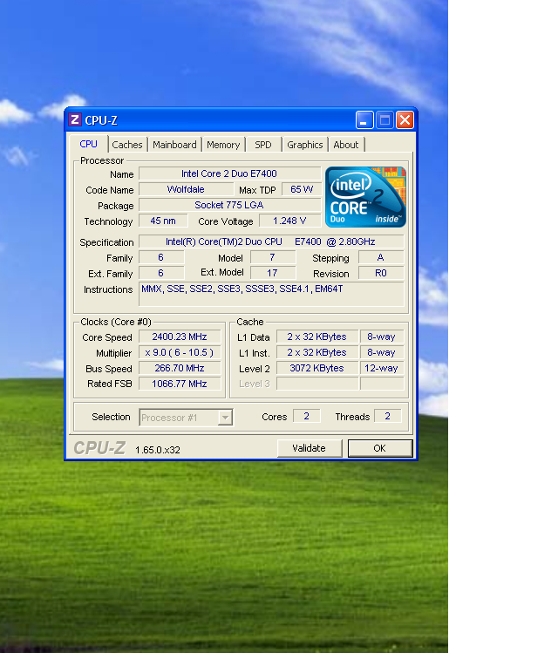Viewport: 558px width, 653px height.
Task: Click the Specification field with E7400 @ 2.80GHz
Action: click(270, 241)
